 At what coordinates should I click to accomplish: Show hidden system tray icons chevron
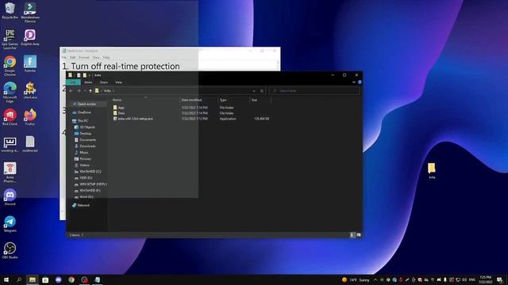[x=375, y=279]
